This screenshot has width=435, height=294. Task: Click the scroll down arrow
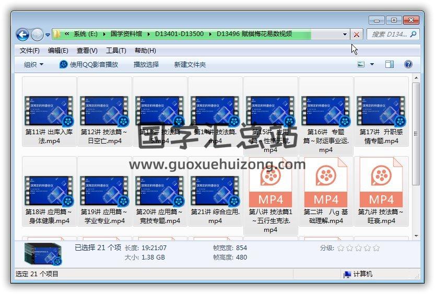click(x=416, y=236)
